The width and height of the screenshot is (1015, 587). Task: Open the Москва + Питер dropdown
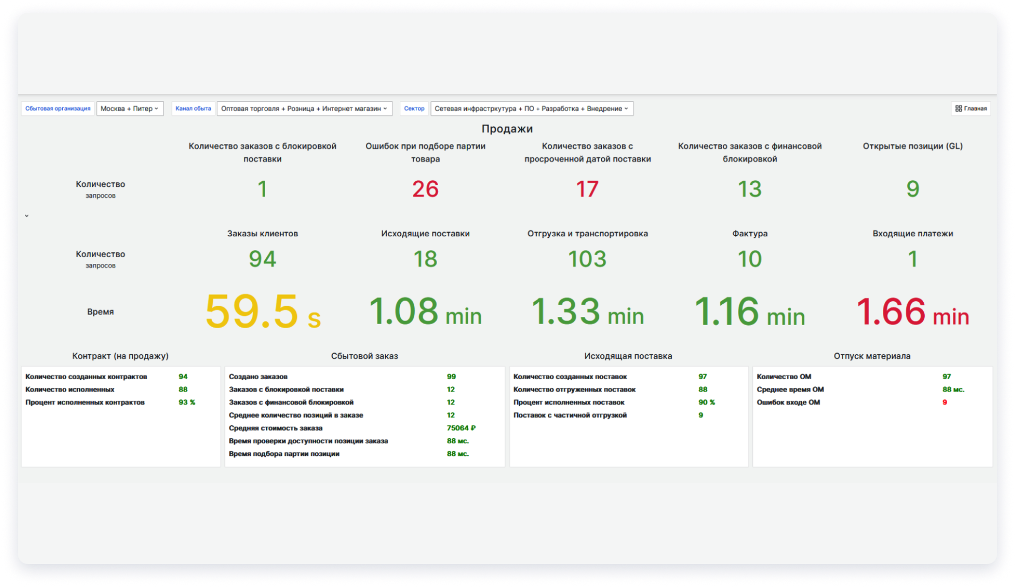[x=130, y=108]
